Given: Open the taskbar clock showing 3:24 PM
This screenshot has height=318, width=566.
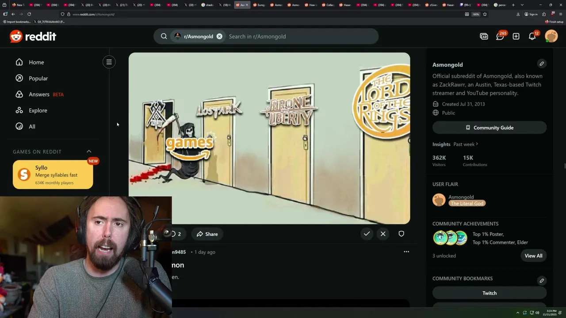Looking at the screenshot, I should [551, 313].
